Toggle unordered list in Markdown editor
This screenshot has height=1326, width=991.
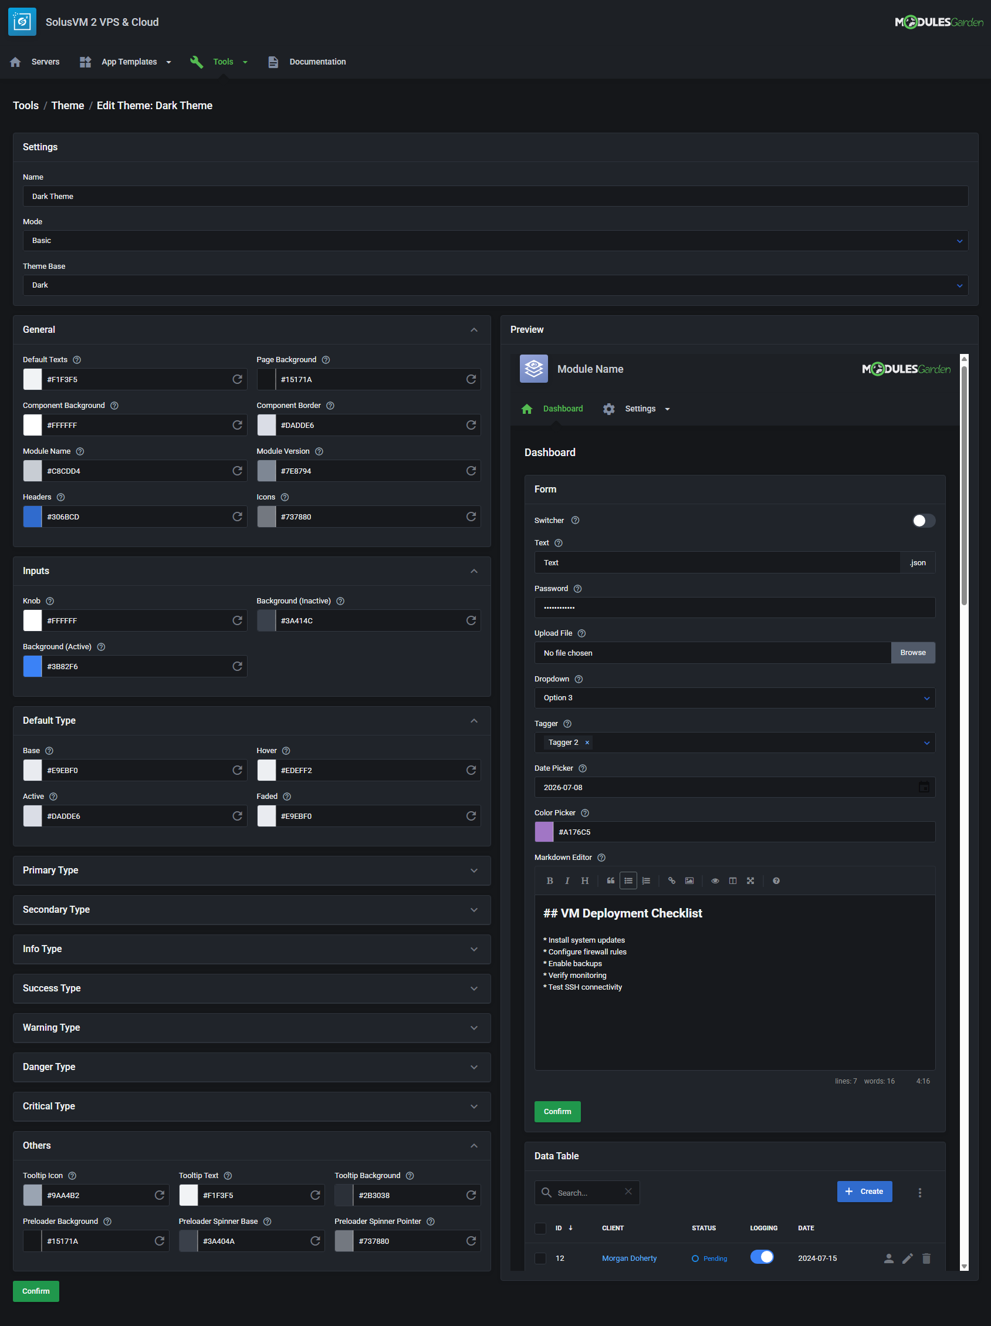(628, 880)
